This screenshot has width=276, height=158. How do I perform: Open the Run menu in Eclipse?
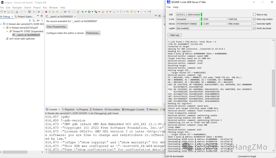45,8
